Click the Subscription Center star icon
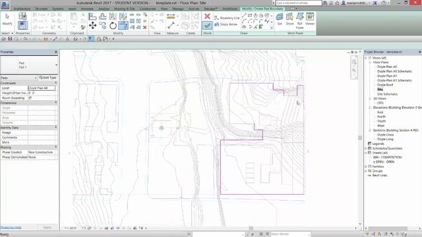The width and height of the screenshot is (422, 237). (337, 3)
